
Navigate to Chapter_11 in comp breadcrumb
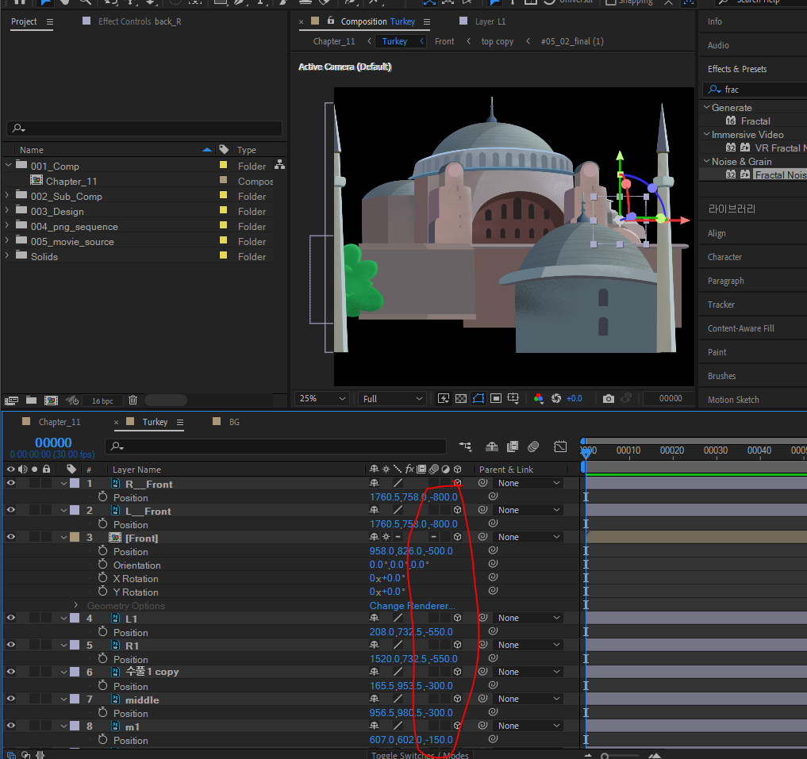tap(334, 41)
